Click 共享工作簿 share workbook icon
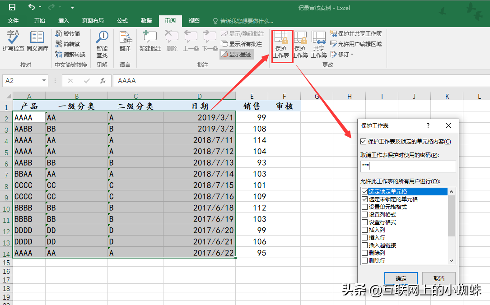This screenshot has height=305, width=490. click(x=319, y=45)
